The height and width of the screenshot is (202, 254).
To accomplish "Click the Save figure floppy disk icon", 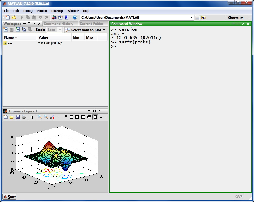I will pyautogui.click(x=18, y=117).
